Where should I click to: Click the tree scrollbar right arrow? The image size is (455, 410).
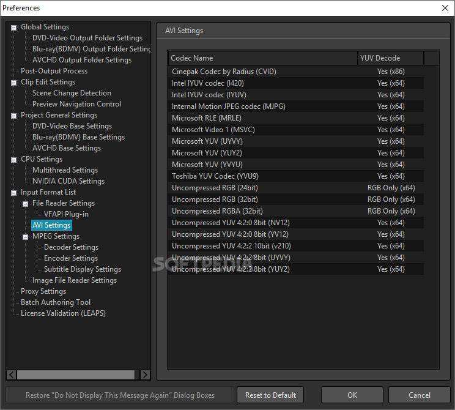tap(145, 375)
